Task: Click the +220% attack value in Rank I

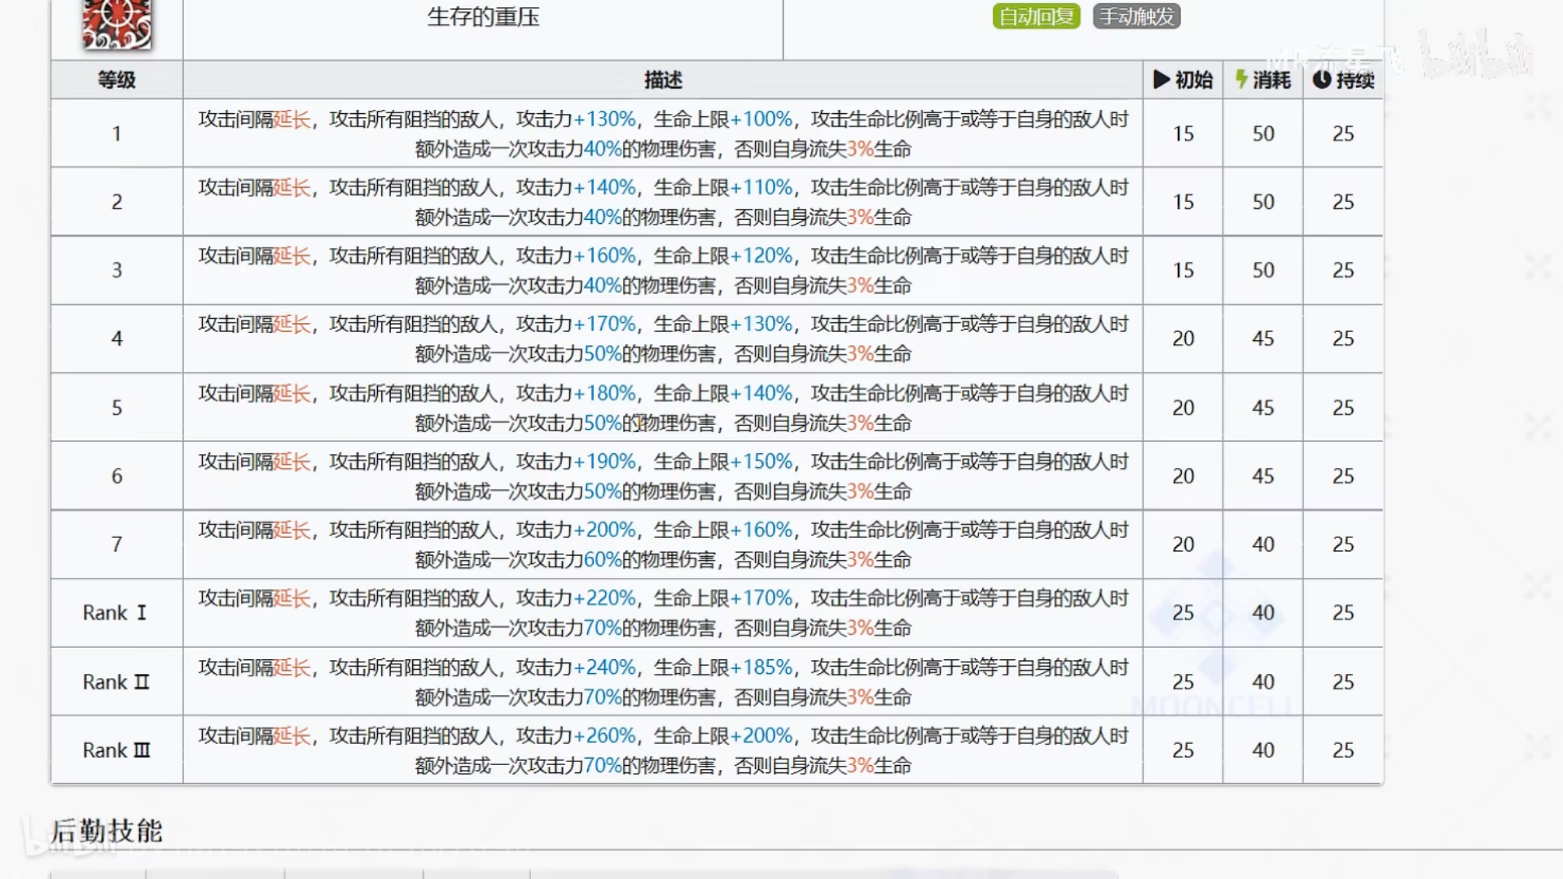Action: (x=604, y=598)
